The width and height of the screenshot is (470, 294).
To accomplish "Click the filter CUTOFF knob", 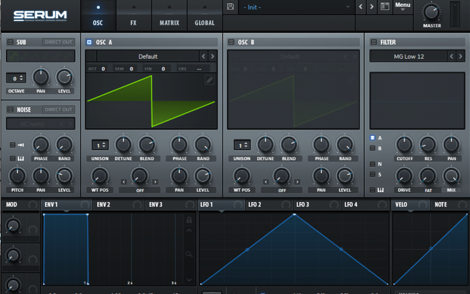I will 405,144.
